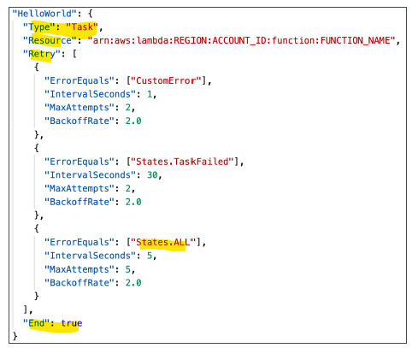The width and height of the screenshot is (418, 348).
Task: Click the Lambda ARN resource string
Action: tap(241, 40)
